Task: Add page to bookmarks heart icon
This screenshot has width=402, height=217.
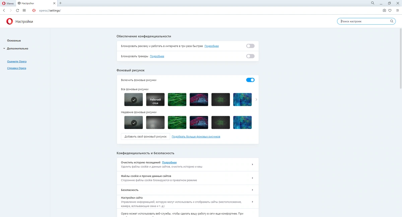Action: pos(390,10)
